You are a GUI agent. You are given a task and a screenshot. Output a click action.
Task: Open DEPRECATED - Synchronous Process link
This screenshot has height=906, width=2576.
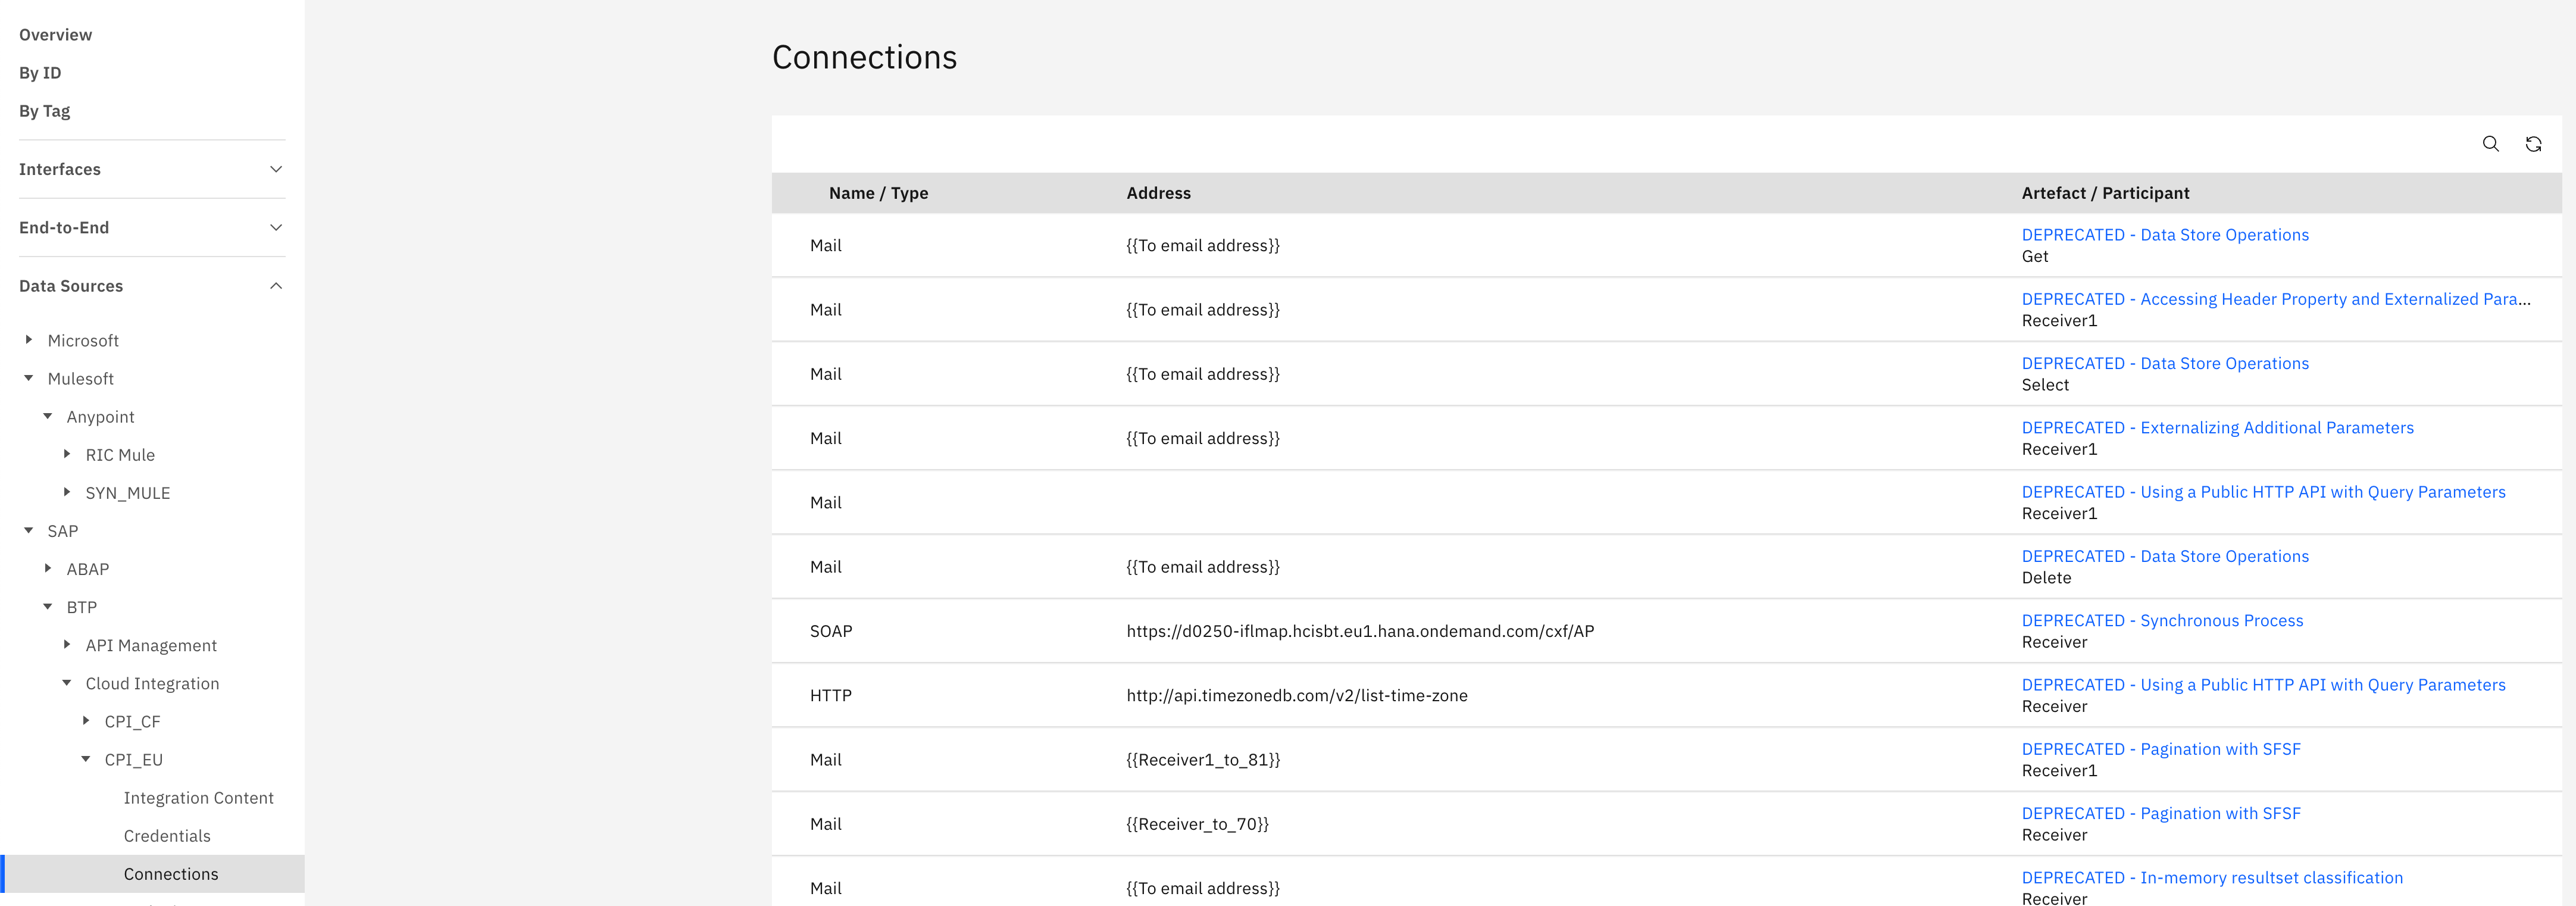pyautogui.click(x=2161, y=620)
